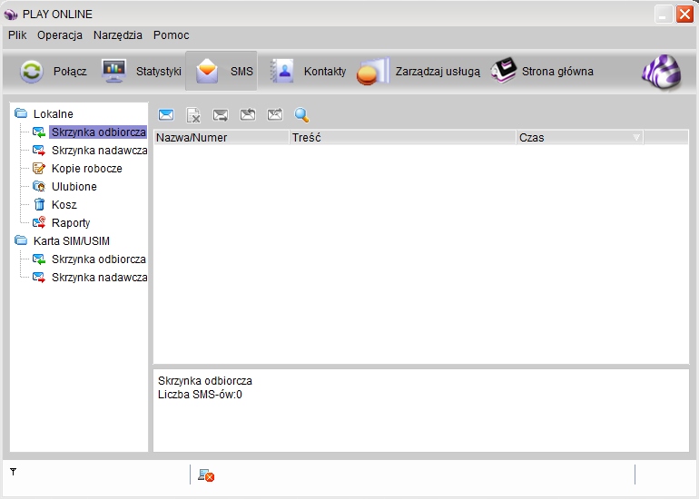Open the Plik menu
The image size is (699, 499).
[17, 35]
